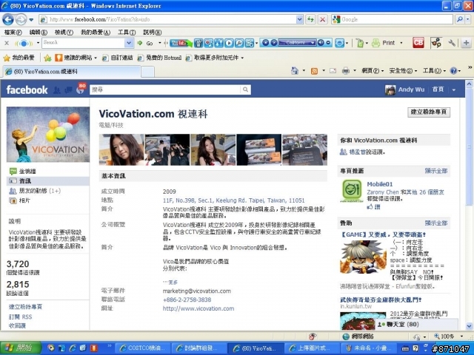Click the toolbar play button icon
Viewport: 474px width, 355px height.
[x=229, y=43]
